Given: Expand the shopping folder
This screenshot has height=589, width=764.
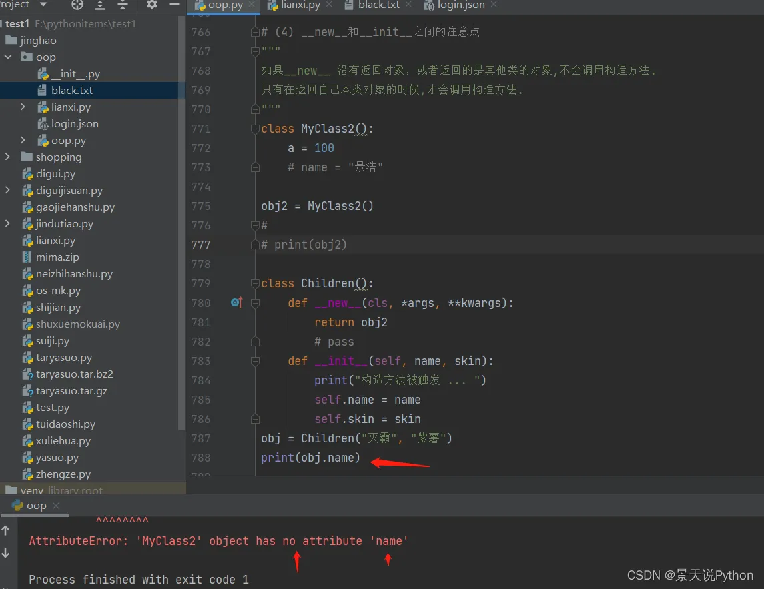Looking at the screenshot, I should pos(7,157).
